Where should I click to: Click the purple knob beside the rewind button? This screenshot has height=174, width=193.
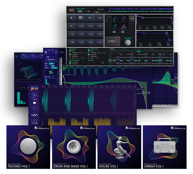pos(124,20)
